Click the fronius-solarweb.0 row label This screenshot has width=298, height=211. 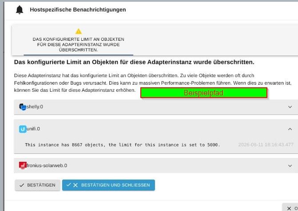coord(47,165)
